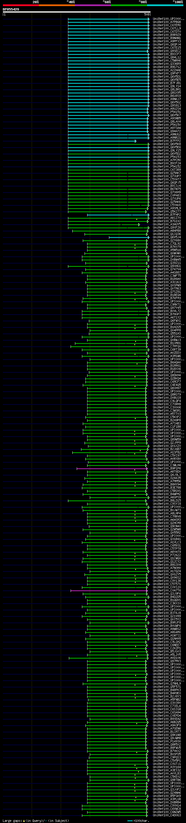The image size is (186, 823).
Task: Select the UniRef100_A2ZAA6 entry
Action: click(x=167, y=70)
